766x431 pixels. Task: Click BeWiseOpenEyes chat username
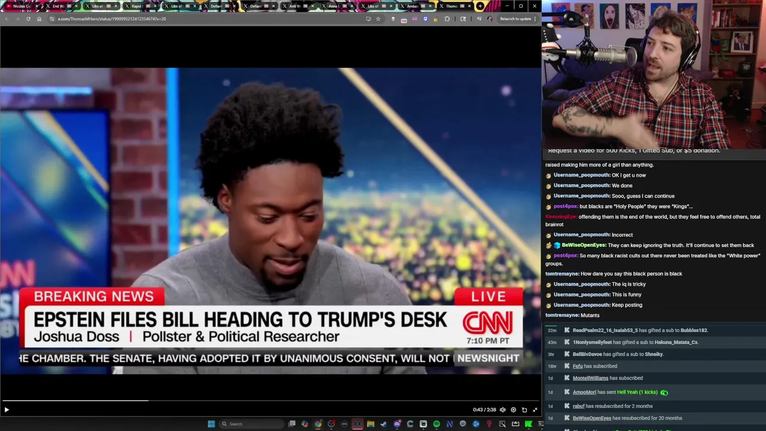pos(583,245)
